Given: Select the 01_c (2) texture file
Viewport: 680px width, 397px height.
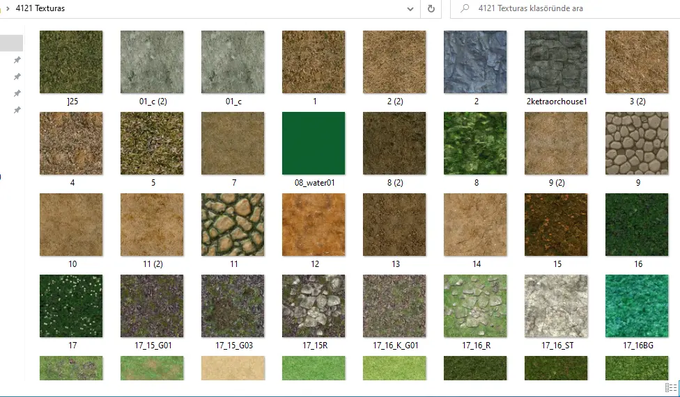Looking at the screenshot, I should point(152,62).
